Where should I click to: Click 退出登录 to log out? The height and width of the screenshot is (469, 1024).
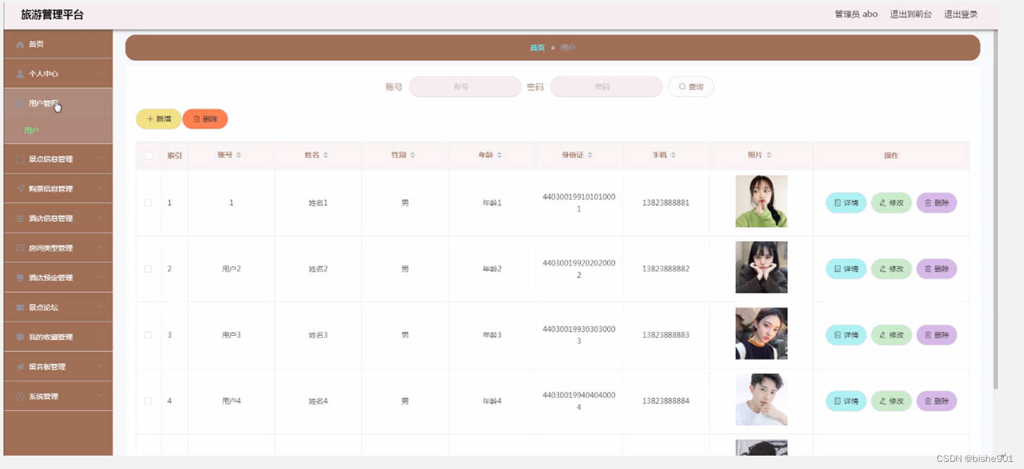pyautogui.click(x=961, y=14)
